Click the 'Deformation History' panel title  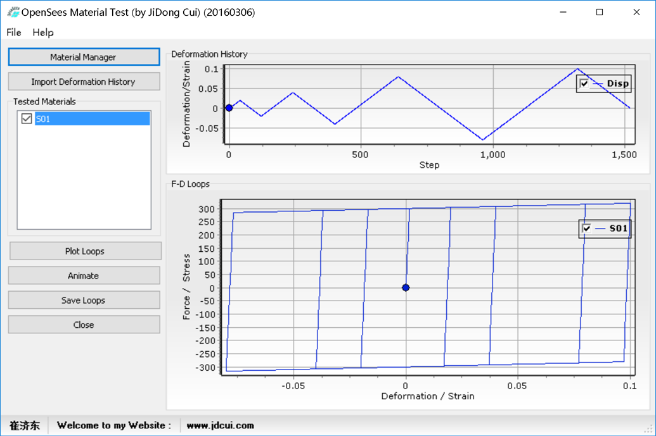click(x=209, y=54)
